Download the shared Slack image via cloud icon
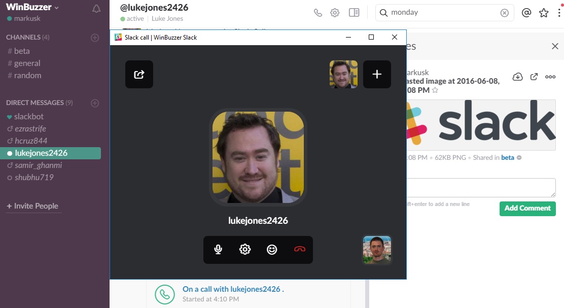564x308 pixels. pyautogui.click(x=517, y=76)
